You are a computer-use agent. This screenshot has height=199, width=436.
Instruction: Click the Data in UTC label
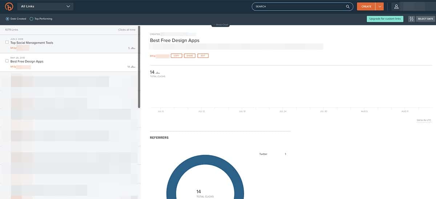click(424, 120)
